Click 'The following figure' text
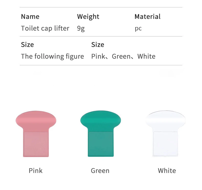202x190 pixels. tap(52, 56)
